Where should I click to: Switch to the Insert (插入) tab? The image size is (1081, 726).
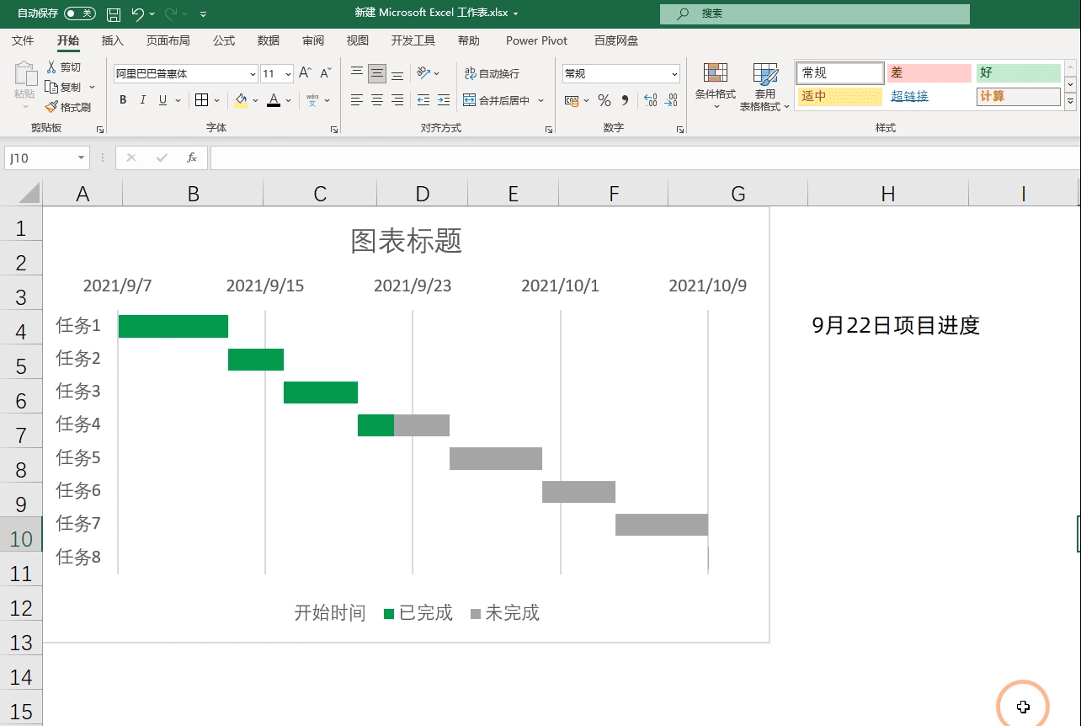pos(113,40)
